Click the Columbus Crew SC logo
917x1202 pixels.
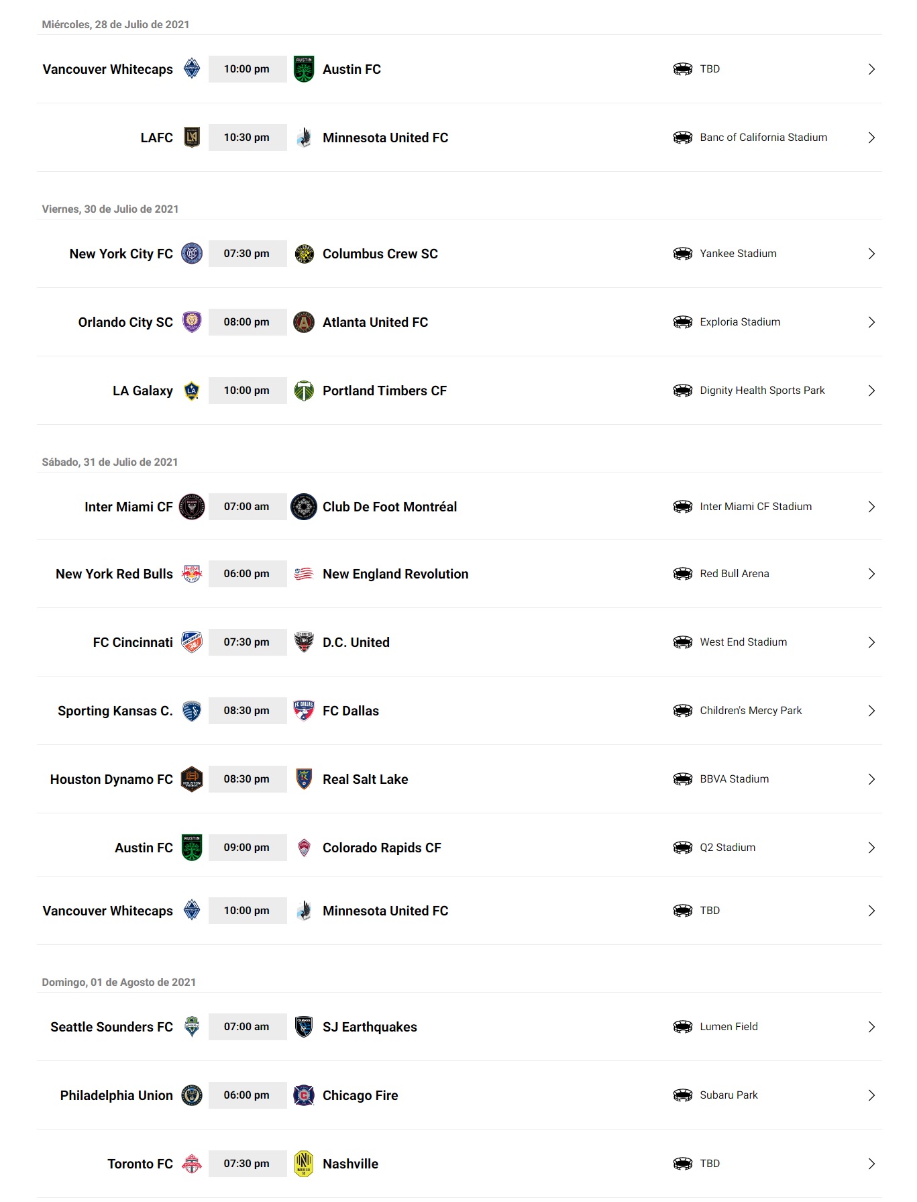(x=304, y=254)
